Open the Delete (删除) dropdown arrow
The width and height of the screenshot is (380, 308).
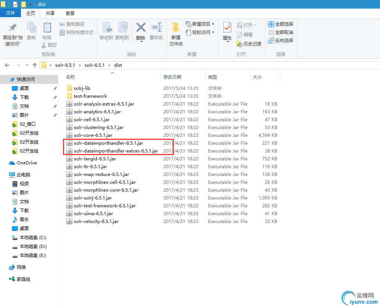(141, 41)
